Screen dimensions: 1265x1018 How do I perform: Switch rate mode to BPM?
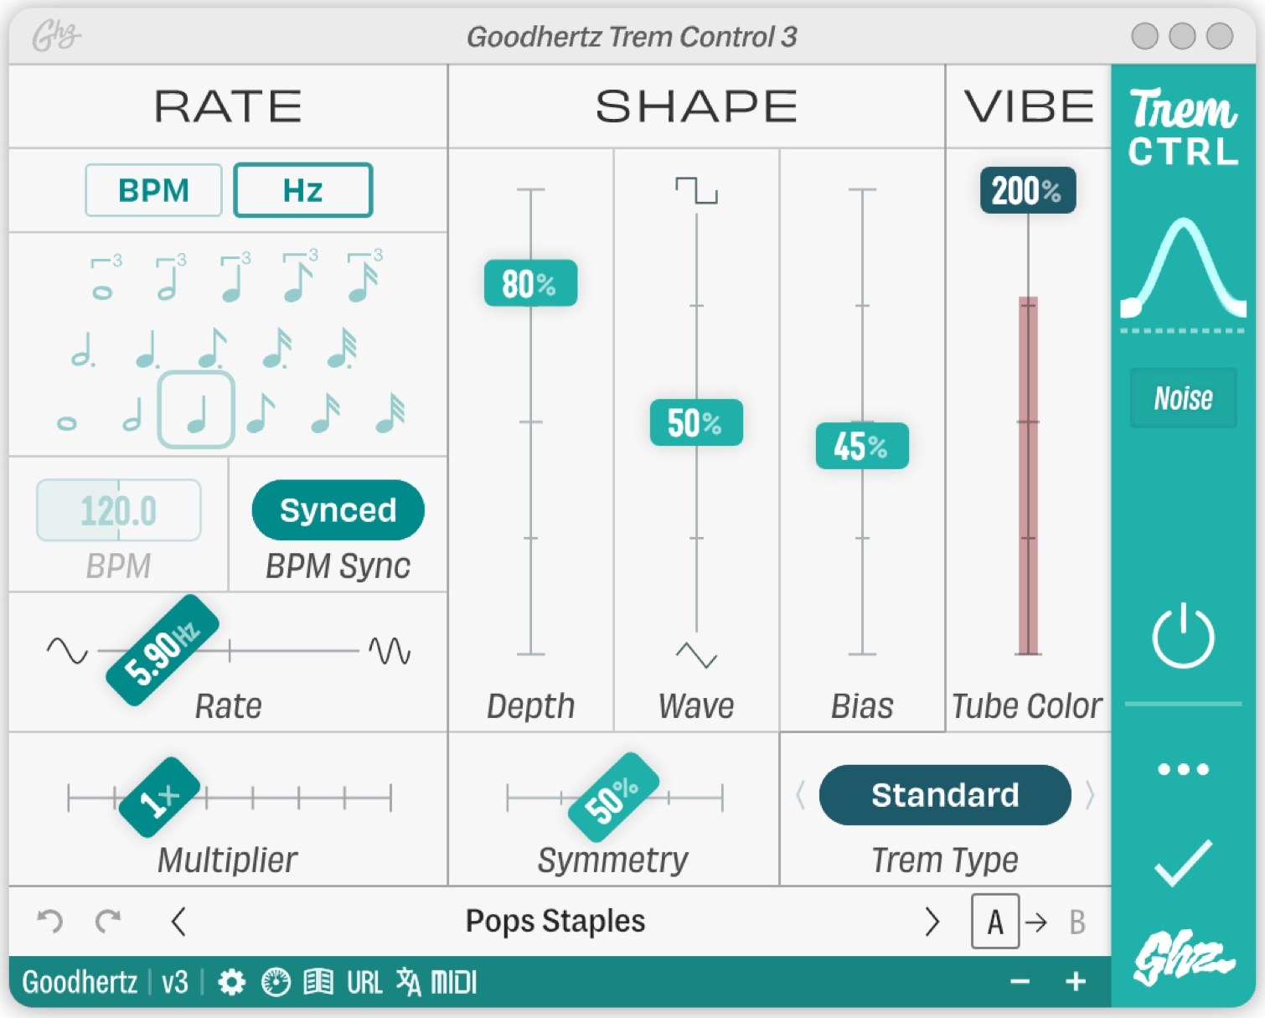point(153,190)
